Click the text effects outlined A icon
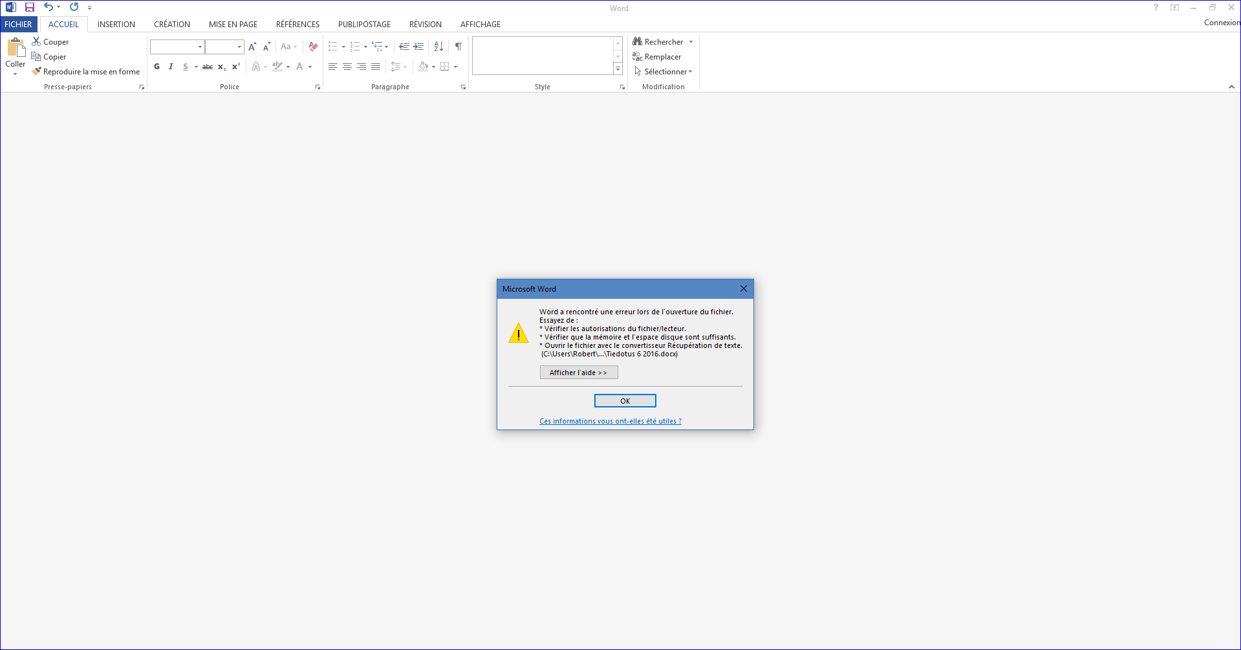Image resolution: width=1241 pixels, height=650 pixels. (x=256, y=67)
